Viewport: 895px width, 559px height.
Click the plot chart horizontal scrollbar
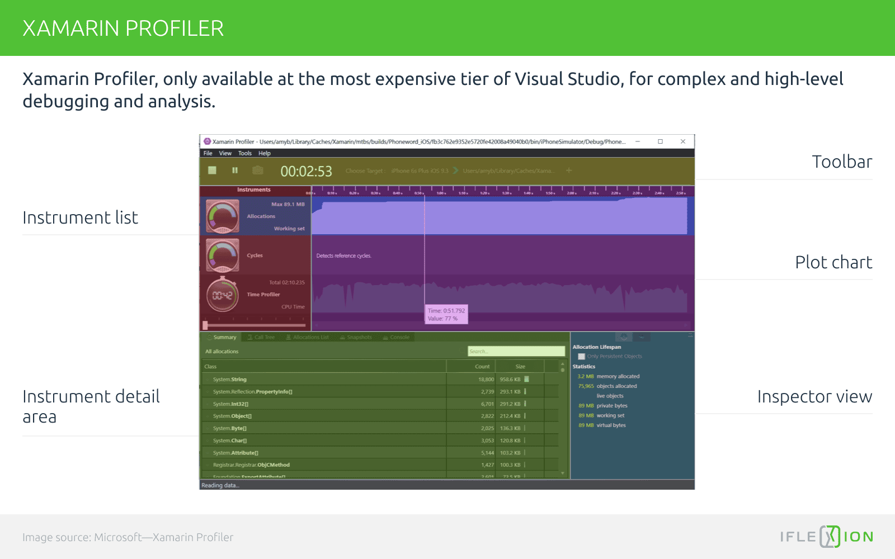point(502,325)
